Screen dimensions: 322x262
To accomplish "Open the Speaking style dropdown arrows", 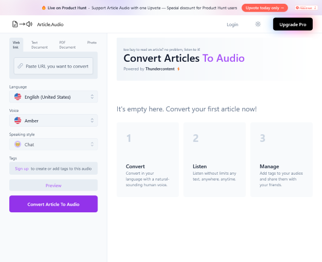I will [x=92, y=144].
